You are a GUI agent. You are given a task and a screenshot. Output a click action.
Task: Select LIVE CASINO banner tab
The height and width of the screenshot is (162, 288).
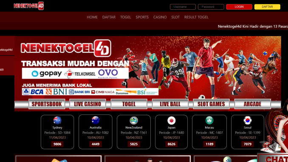tap(88, 104)
